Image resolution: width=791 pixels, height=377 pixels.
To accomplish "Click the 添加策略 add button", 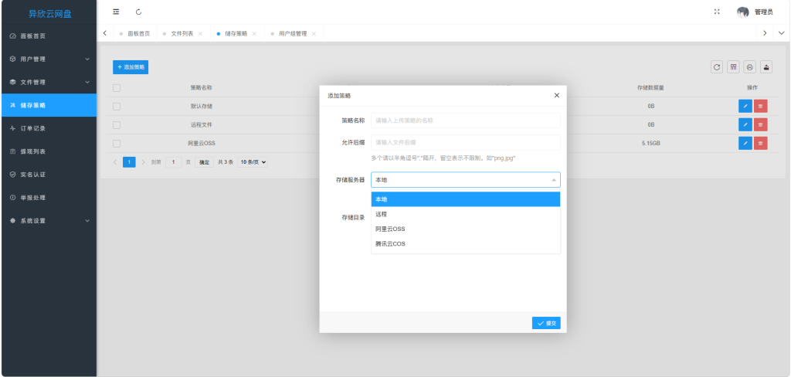I will coord(131,67).
